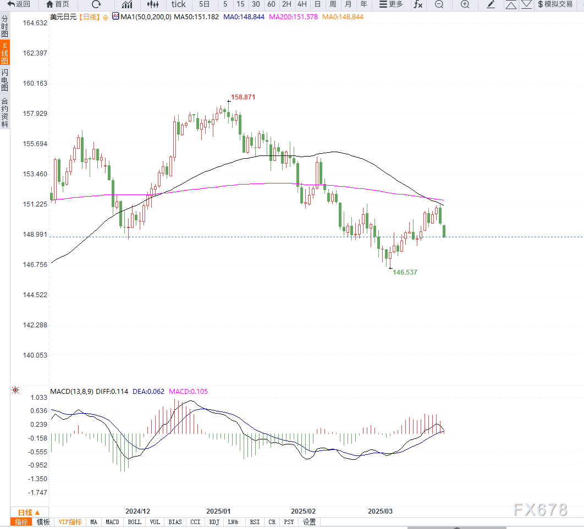Click the MACD panel sun settings icon

[15, 390]
